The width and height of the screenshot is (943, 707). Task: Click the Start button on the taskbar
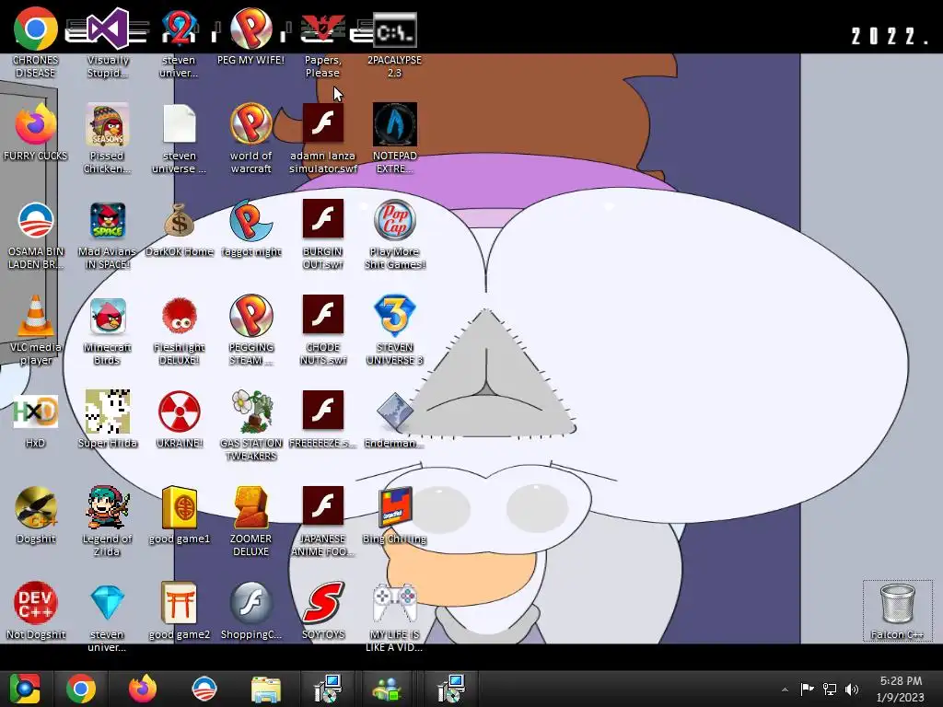25,689
